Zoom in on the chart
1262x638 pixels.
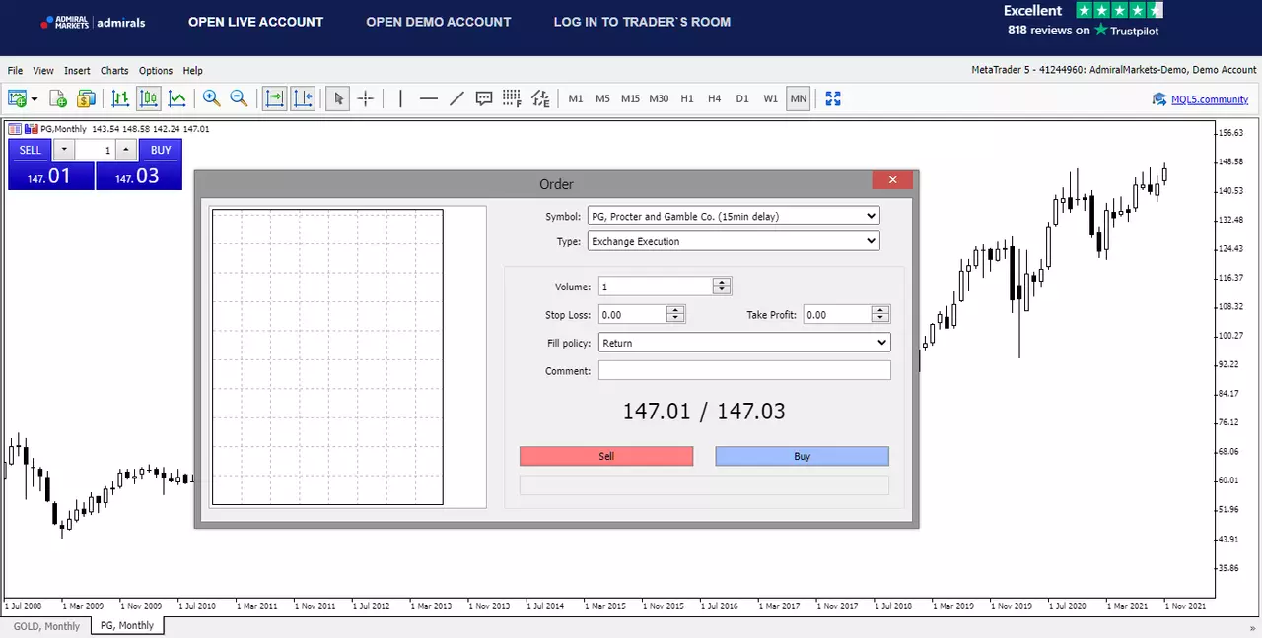click(x=211, y=98)
